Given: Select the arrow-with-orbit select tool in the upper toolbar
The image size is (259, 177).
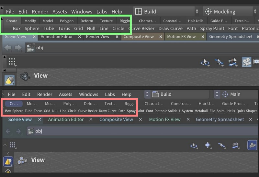Looking at the screenshot, I should [x=205, y=62].
